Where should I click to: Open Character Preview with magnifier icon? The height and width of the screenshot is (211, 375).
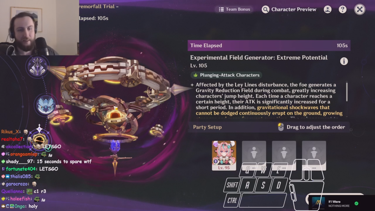point(289,9)
